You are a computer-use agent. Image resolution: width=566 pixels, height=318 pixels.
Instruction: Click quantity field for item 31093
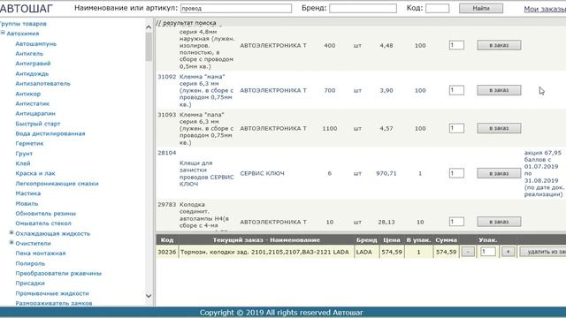point(456,128)
